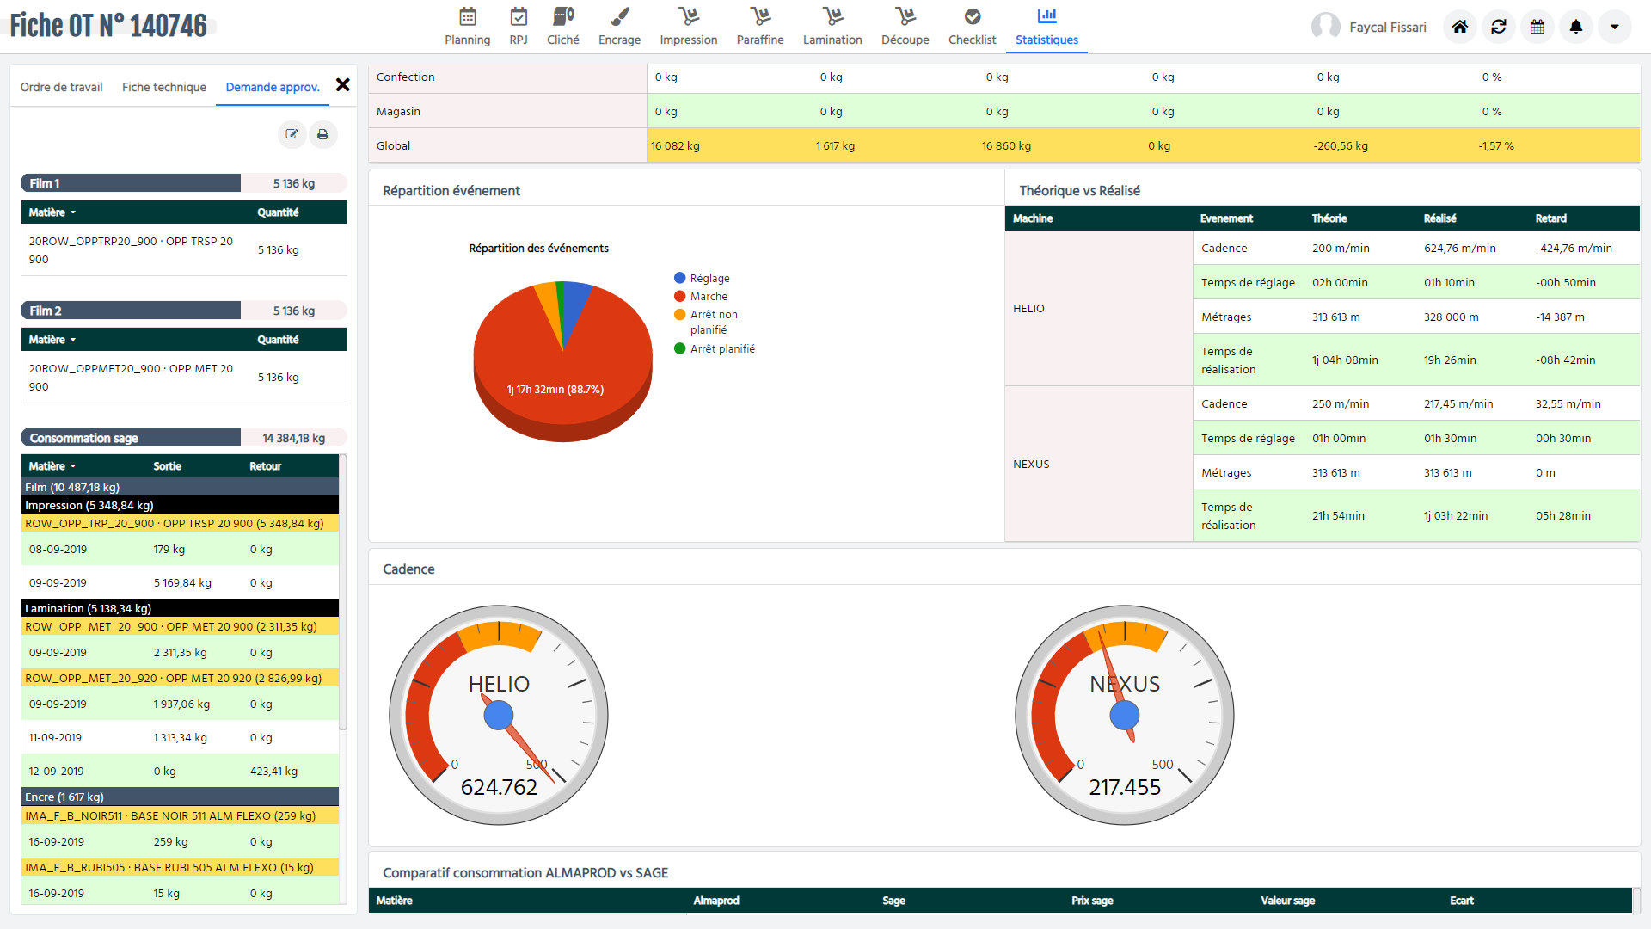Sort Film 1 table by Matière
Viewport: 1651px width, 929px height.
point(52,212)
